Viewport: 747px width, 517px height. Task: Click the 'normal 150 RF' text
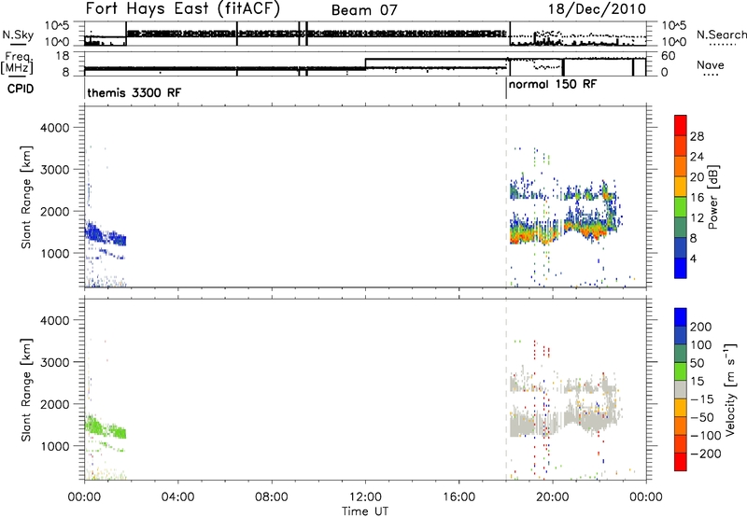[553, 84]
